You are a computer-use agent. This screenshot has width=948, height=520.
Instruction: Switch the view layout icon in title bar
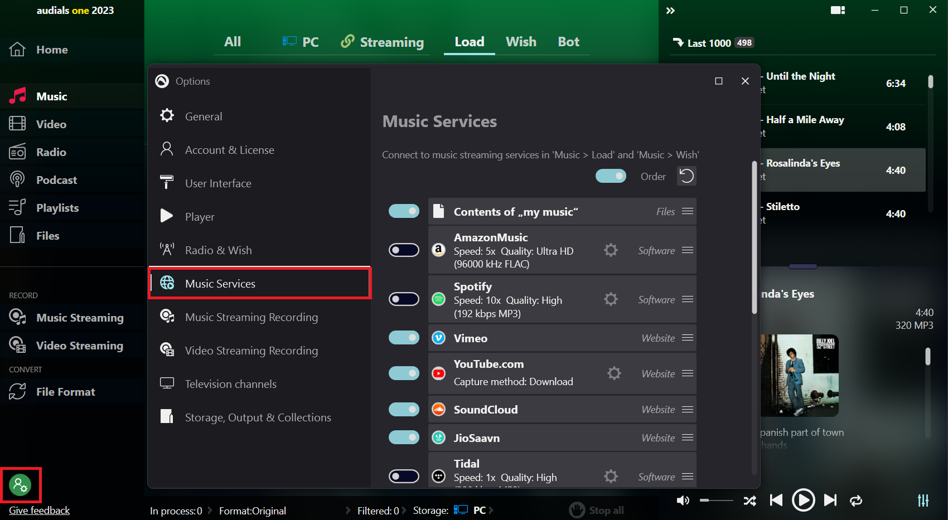coord(838,10)
